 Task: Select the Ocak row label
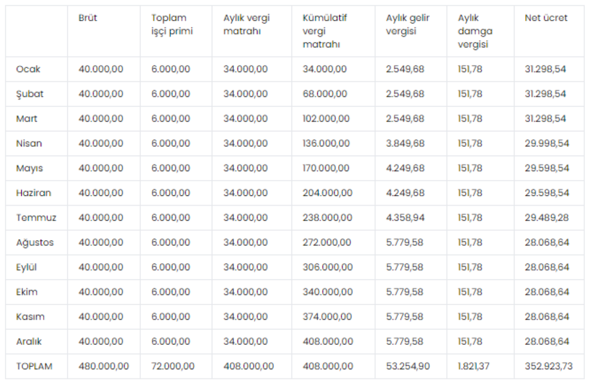(x=28, y=69)
